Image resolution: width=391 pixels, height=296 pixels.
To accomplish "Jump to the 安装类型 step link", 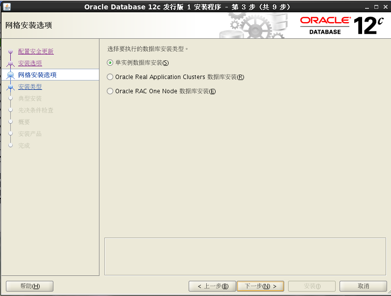I will point(30,86).
